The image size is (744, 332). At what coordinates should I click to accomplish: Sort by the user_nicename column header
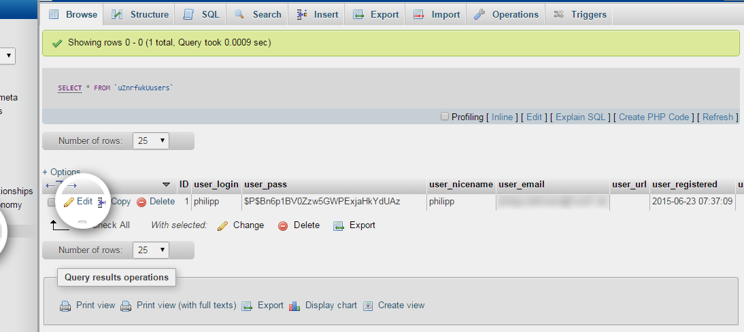click(x=460, y=185)
